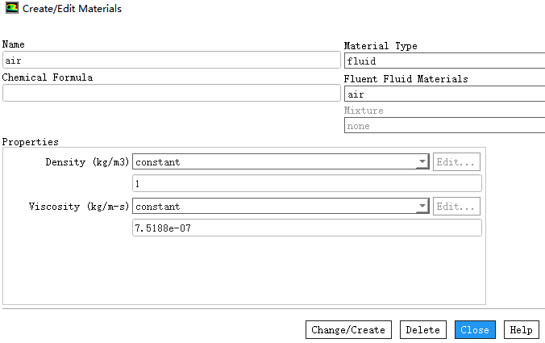Click the Edit button beside Density

[457, 162]
